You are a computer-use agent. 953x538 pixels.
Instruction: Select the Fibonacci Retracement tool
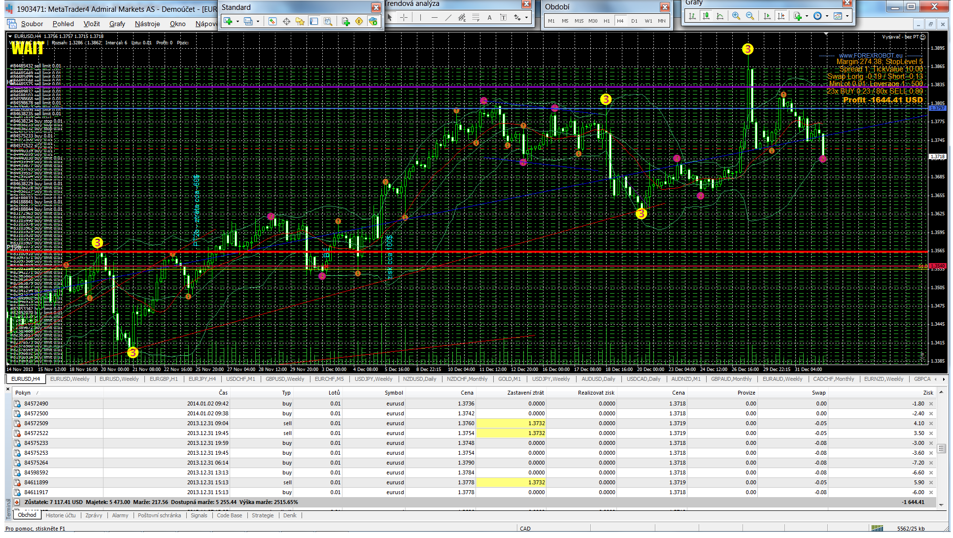tap(476, 17)
